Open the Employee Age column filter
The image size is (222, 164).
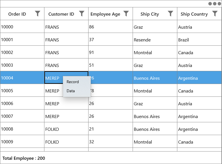click(126, 14)
